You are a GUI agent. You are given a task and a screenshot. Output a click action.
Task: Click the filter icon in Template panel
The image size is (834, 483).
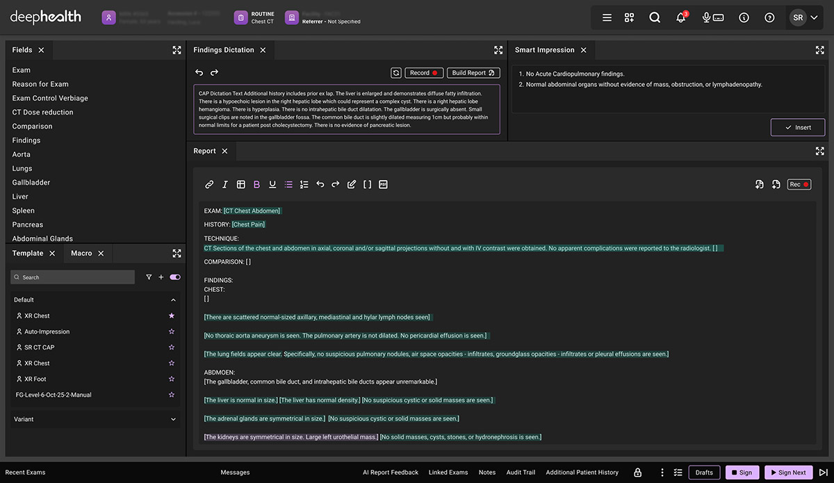(149, 277)
